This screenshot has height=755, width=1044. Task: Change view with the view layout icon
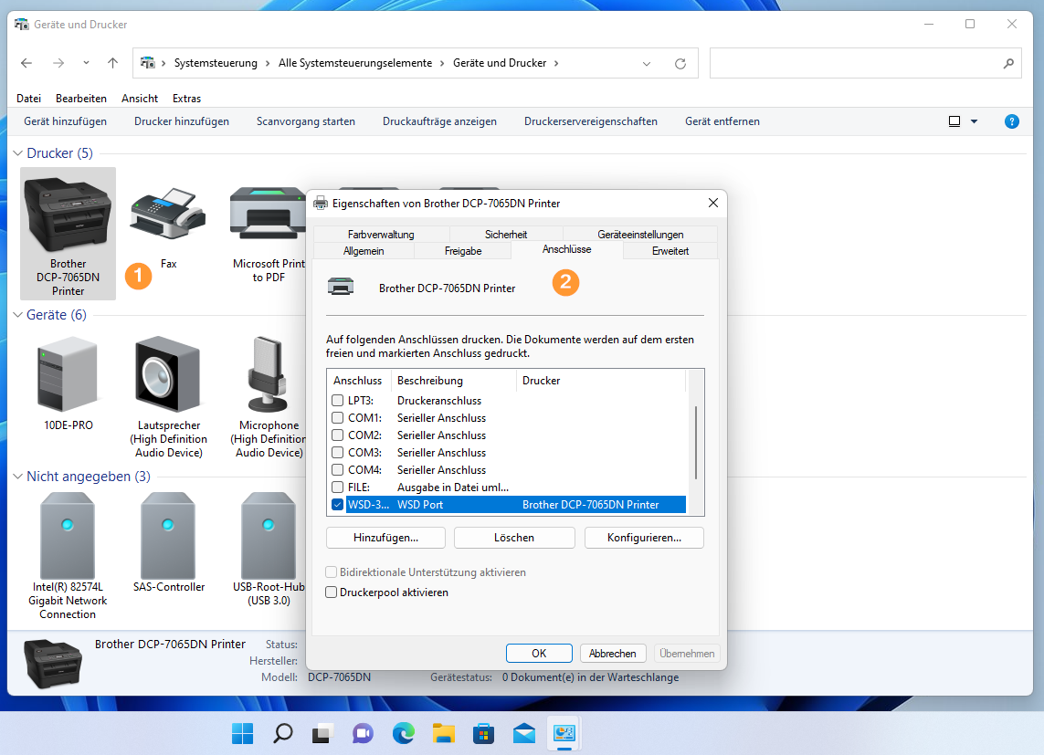click(x=954, y=121)
